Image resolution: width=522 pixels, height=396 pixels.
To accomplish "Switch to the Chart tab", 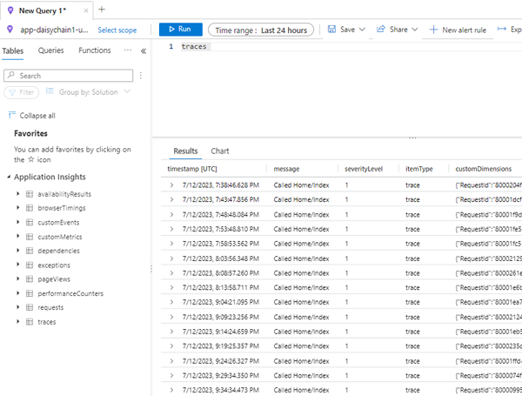I will point(219,151).
